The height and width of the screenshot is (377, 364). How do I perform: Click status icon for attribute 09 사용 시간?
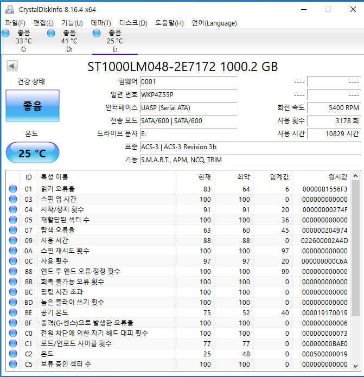(13, 240)
